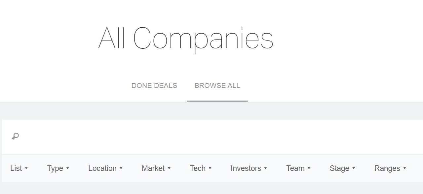Image resolution: width=423 pixels, height=194 pixels.
Task: Open the Ranges filter dropdown
Action: (390, 168)
